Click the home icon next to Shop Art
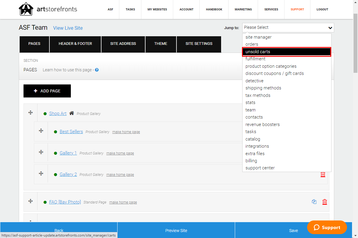 coord(71,113)
